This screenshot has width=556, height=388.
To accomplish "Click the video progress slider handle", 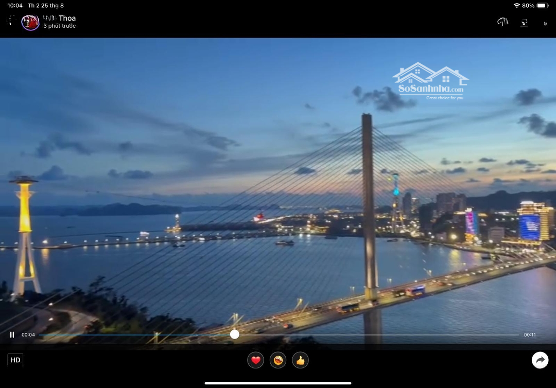I will [x=235, y=334].
